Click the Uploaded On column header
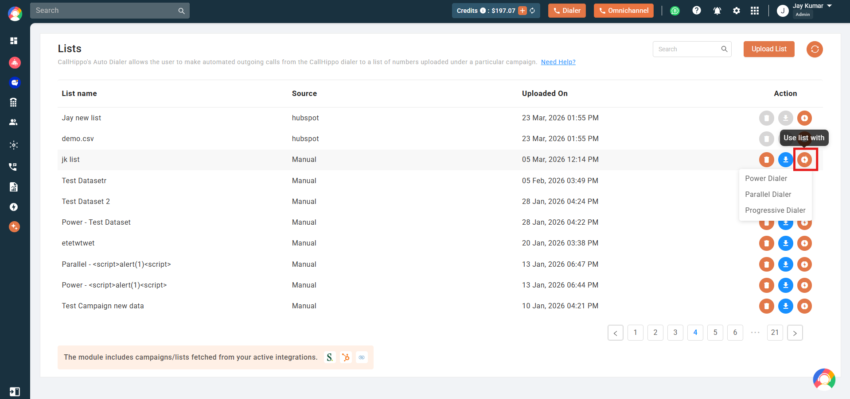The height and width of the screenshot is (399, 850). [x=545, y=93]
